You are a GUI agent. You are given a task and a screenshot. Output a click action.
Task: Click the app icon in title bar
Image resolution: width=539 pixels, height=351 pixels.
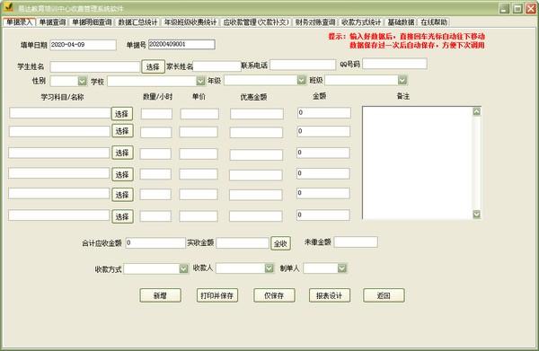tap(8, 7)
